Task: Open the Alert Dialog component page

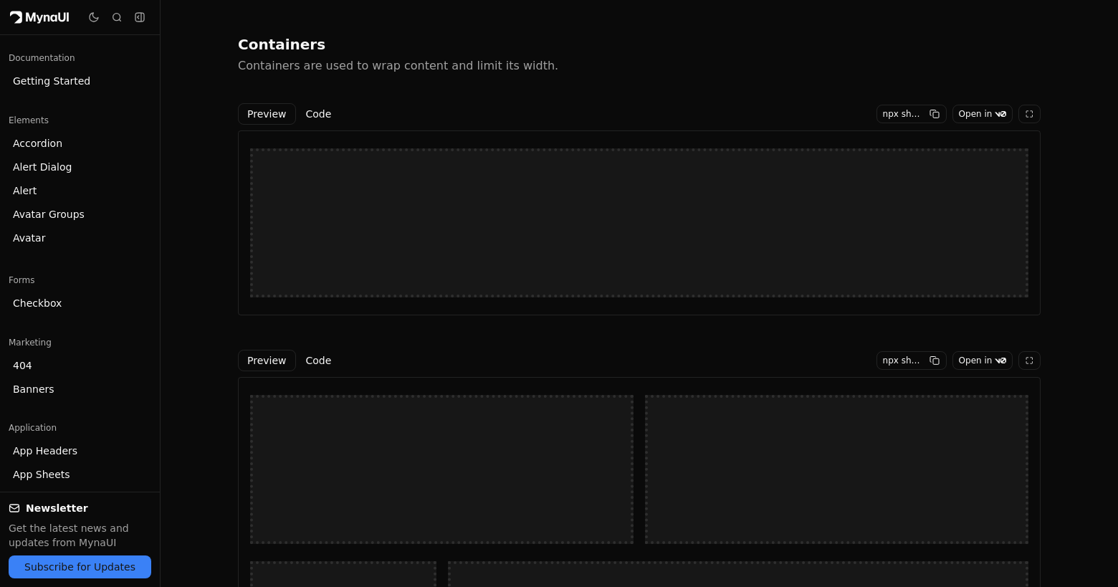Action: 42,167
